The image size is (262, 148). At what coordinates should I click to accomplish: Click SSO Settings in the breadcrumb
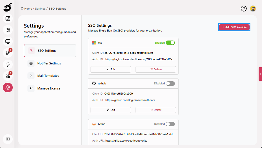(57, 9)
